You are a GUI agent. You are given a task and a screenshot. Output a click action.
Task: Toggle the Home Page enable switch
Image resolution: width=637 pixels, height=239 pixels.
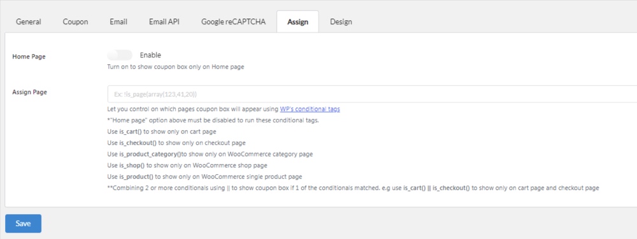tap(120, 55)
